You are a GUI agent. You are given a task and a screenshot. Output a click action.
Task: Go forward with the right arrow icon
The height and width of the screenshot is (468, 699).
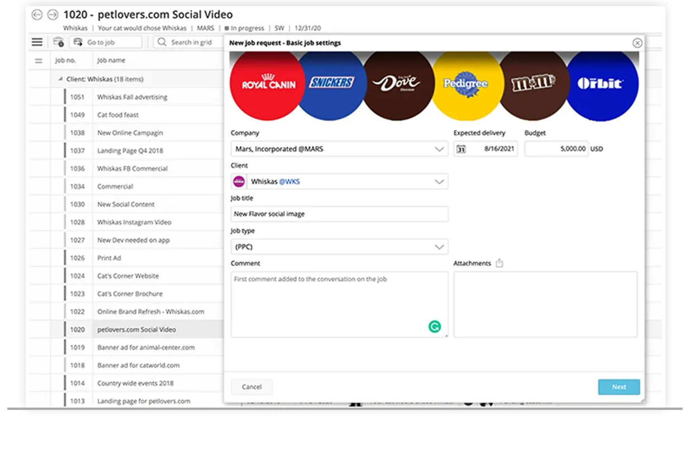(x=53, y=15)
